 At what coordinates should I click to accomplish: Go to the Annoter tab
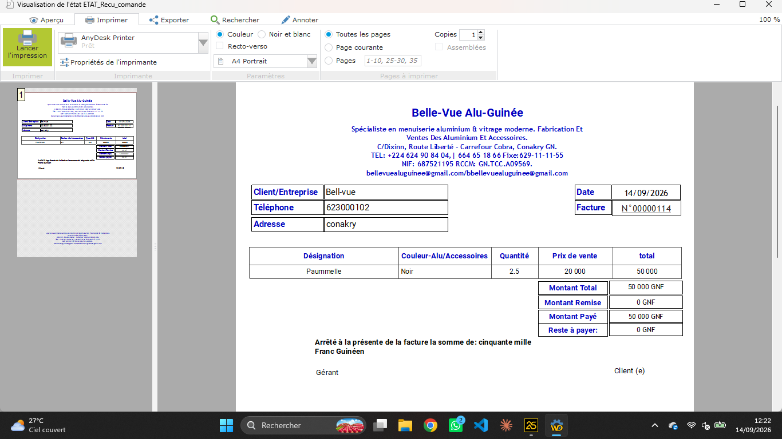point(299,20)
